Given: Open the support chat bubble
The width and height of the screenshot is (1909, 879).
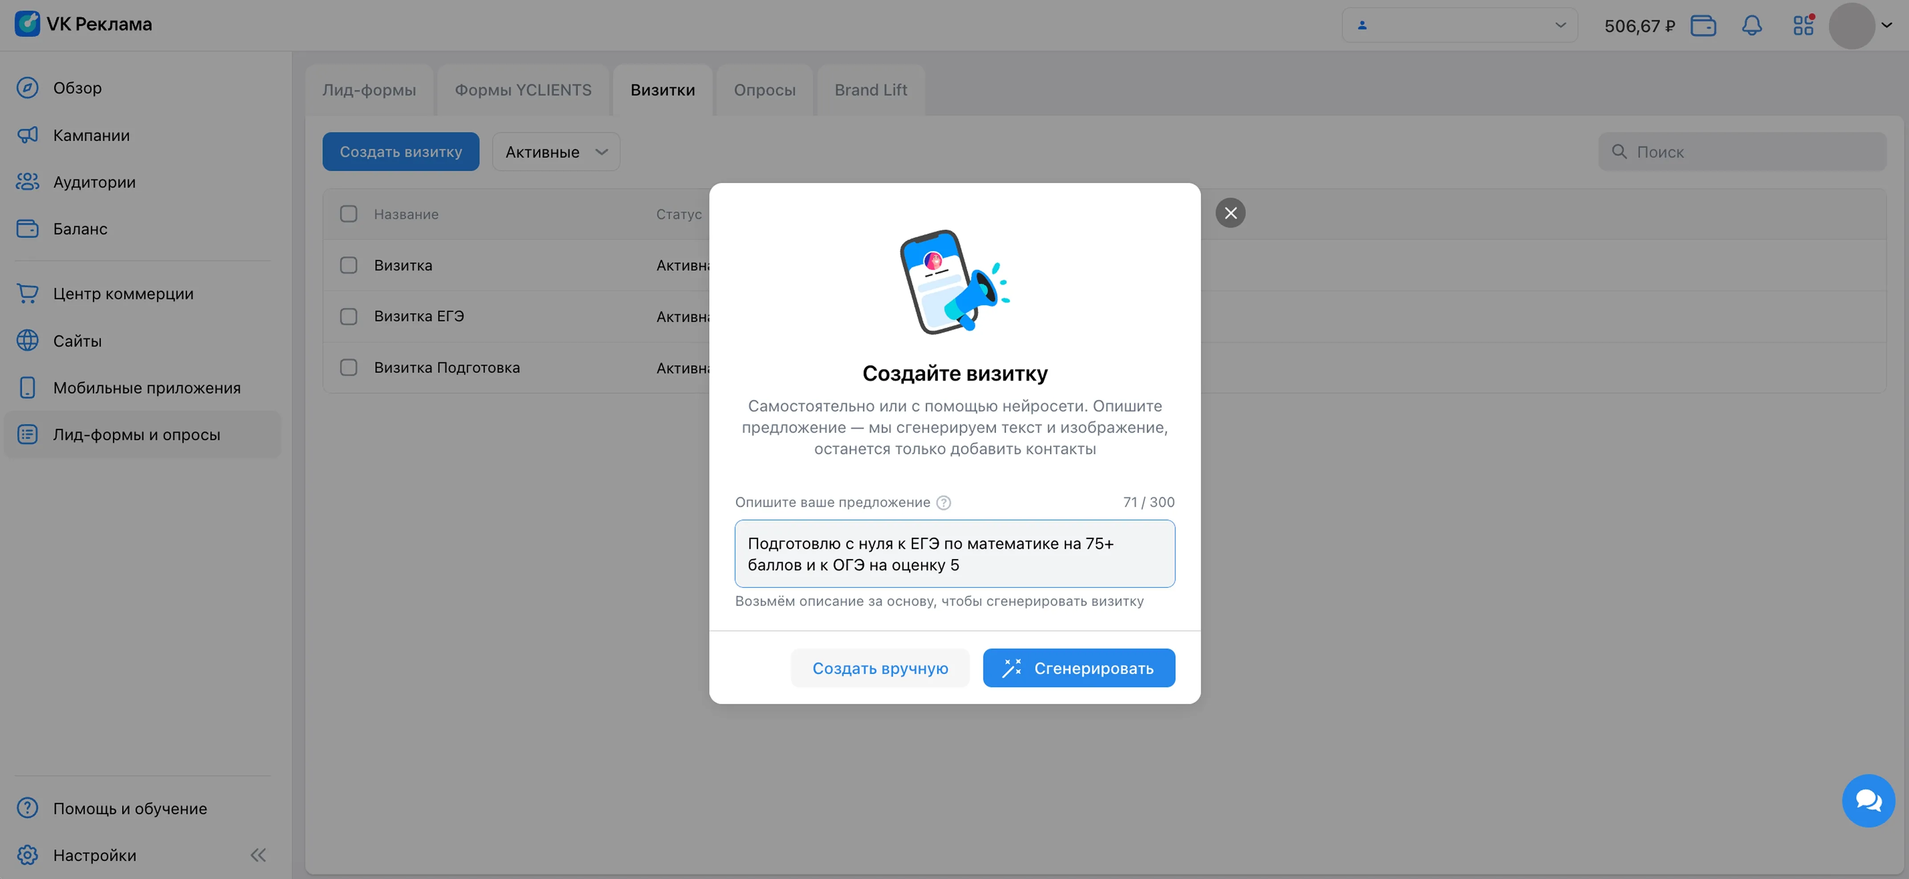Looking at the screenshot, I should (x=1868, y=801).
